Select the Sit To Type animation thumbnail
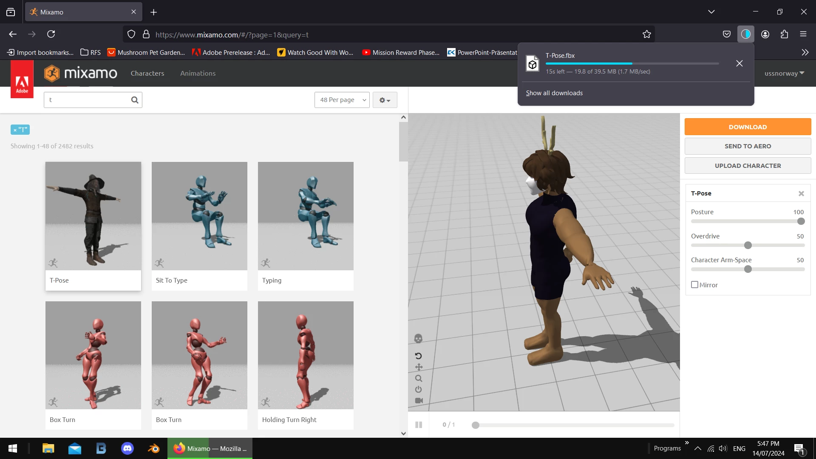The width and height of the screenshot is (816, 459). tap(199, 216)
